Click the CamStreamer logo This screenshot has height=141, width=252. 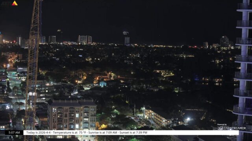232,128
